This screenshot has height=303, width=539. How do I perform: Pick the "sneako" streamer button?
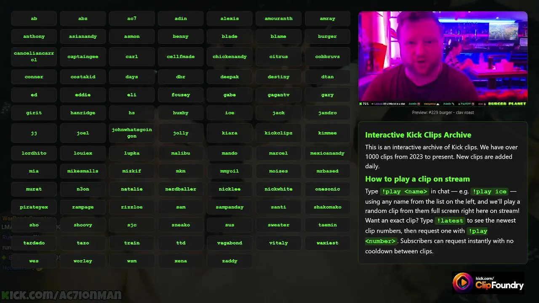click(181, 225)
